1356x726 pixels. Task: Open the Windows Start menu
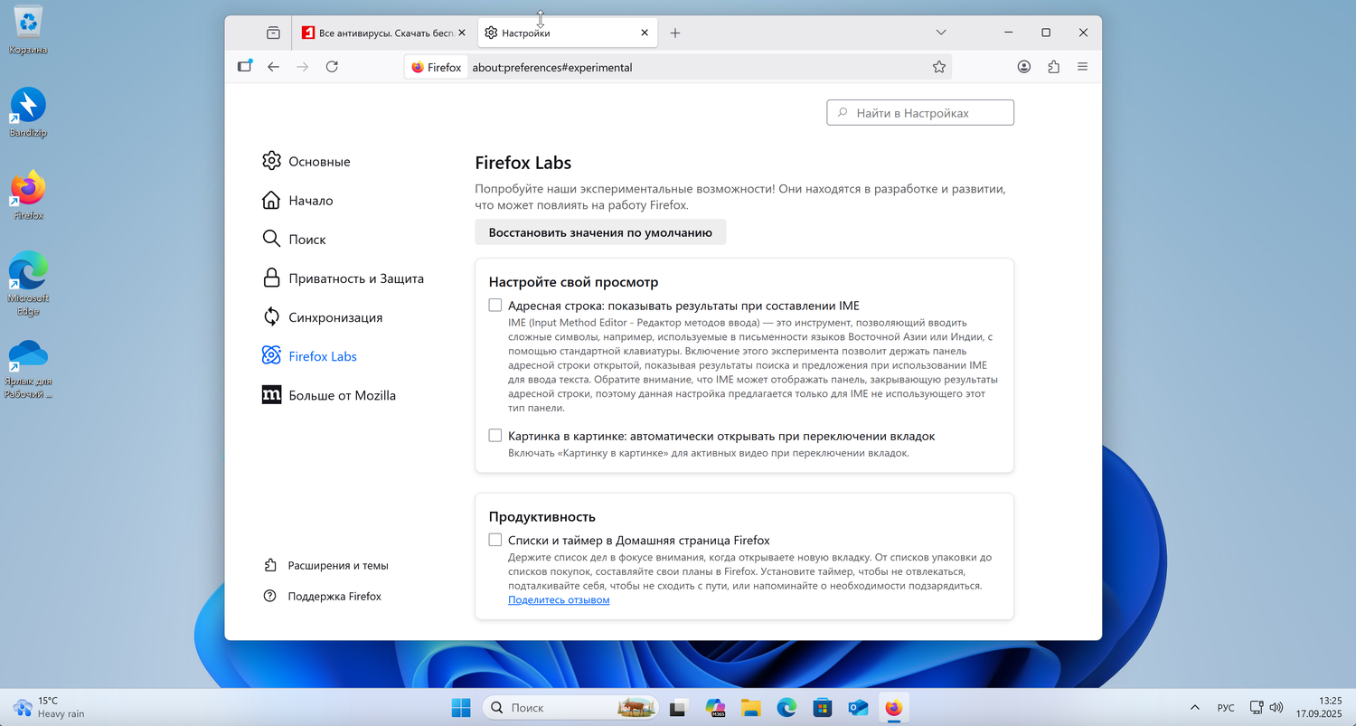[x=461, y=708]
